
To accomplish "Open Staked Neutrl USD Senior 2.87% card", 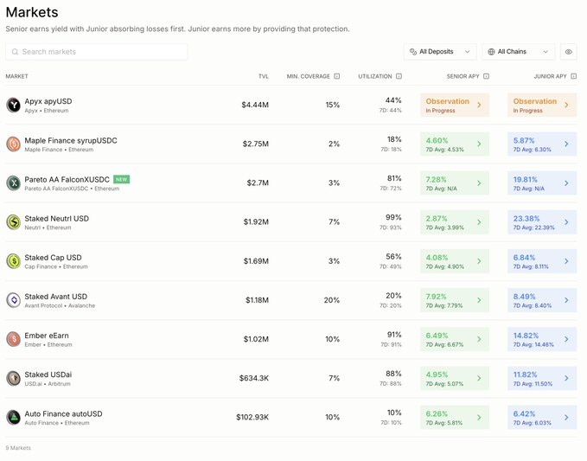I will (x=455, y=222).
